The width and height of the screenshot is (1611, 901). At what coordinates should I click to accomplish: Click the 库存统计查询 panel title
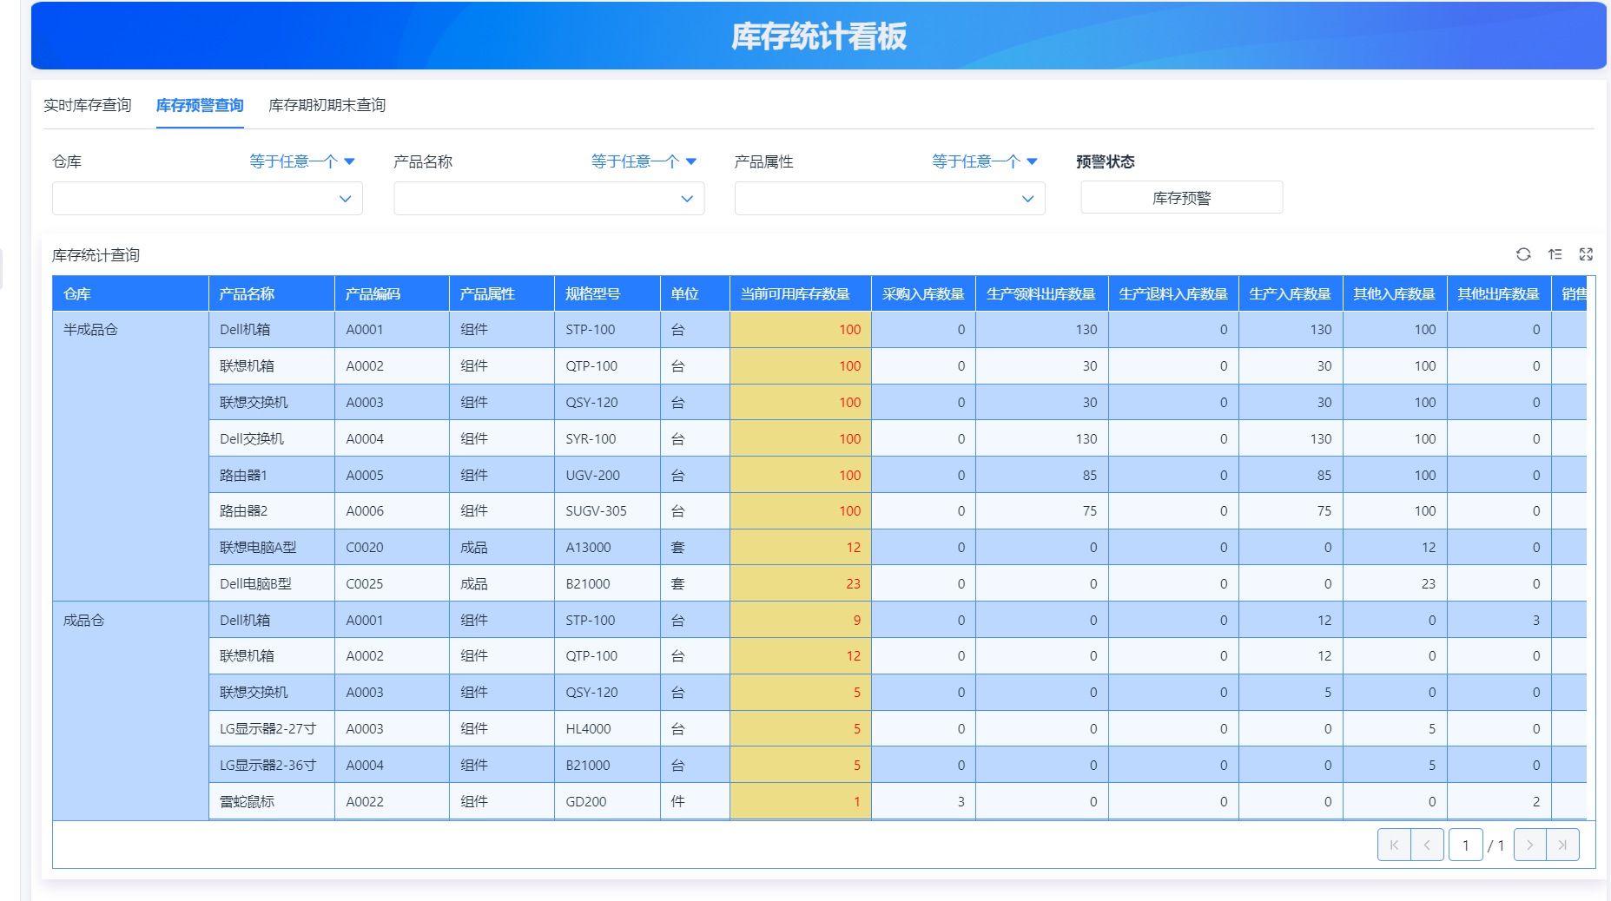[x=96, y=255]
